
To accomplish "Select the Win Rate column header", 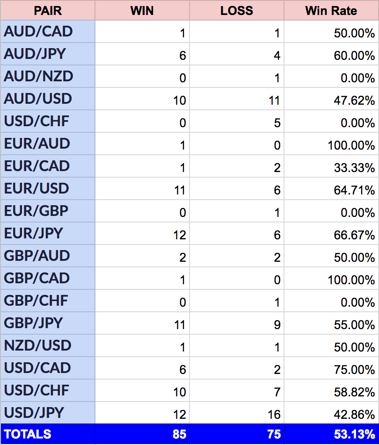I will (x=331, y=10).
